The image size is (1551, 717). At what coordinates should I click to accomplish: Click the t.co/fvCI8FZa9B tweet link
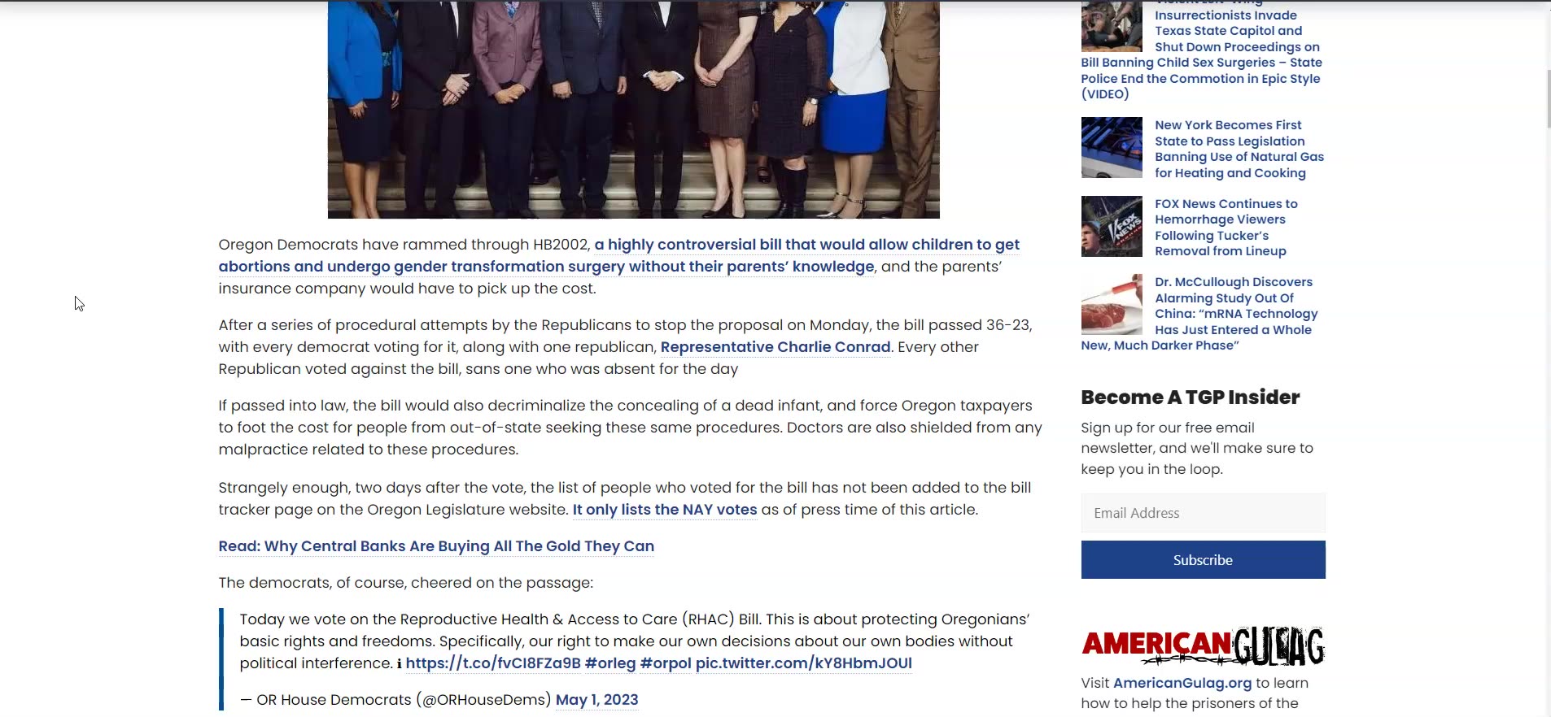pos(492,663)
